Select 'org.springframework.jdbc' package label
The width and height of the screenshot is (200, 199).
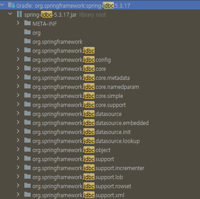point(64,51)
